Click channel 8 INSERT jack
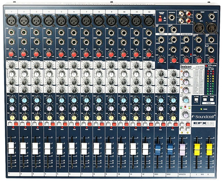 [x=99, y=42]
